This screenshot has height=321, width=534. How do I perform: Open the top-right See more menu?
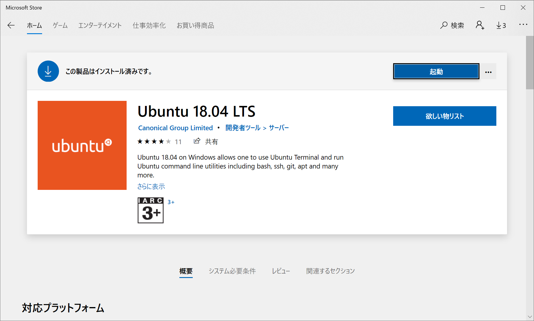click(523, 25)
